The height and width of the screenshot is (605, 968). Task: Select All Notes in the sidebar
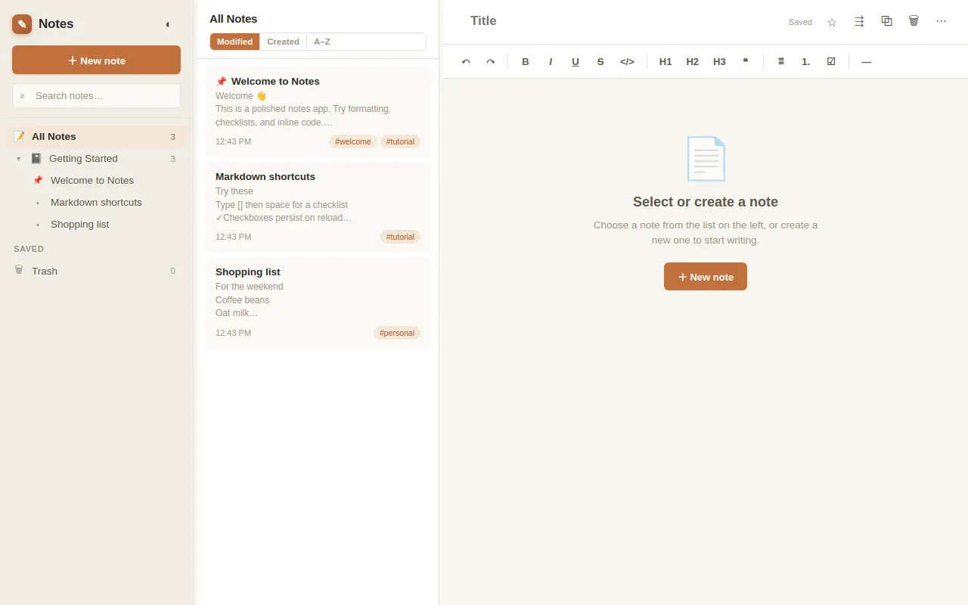tap(96, 137)
